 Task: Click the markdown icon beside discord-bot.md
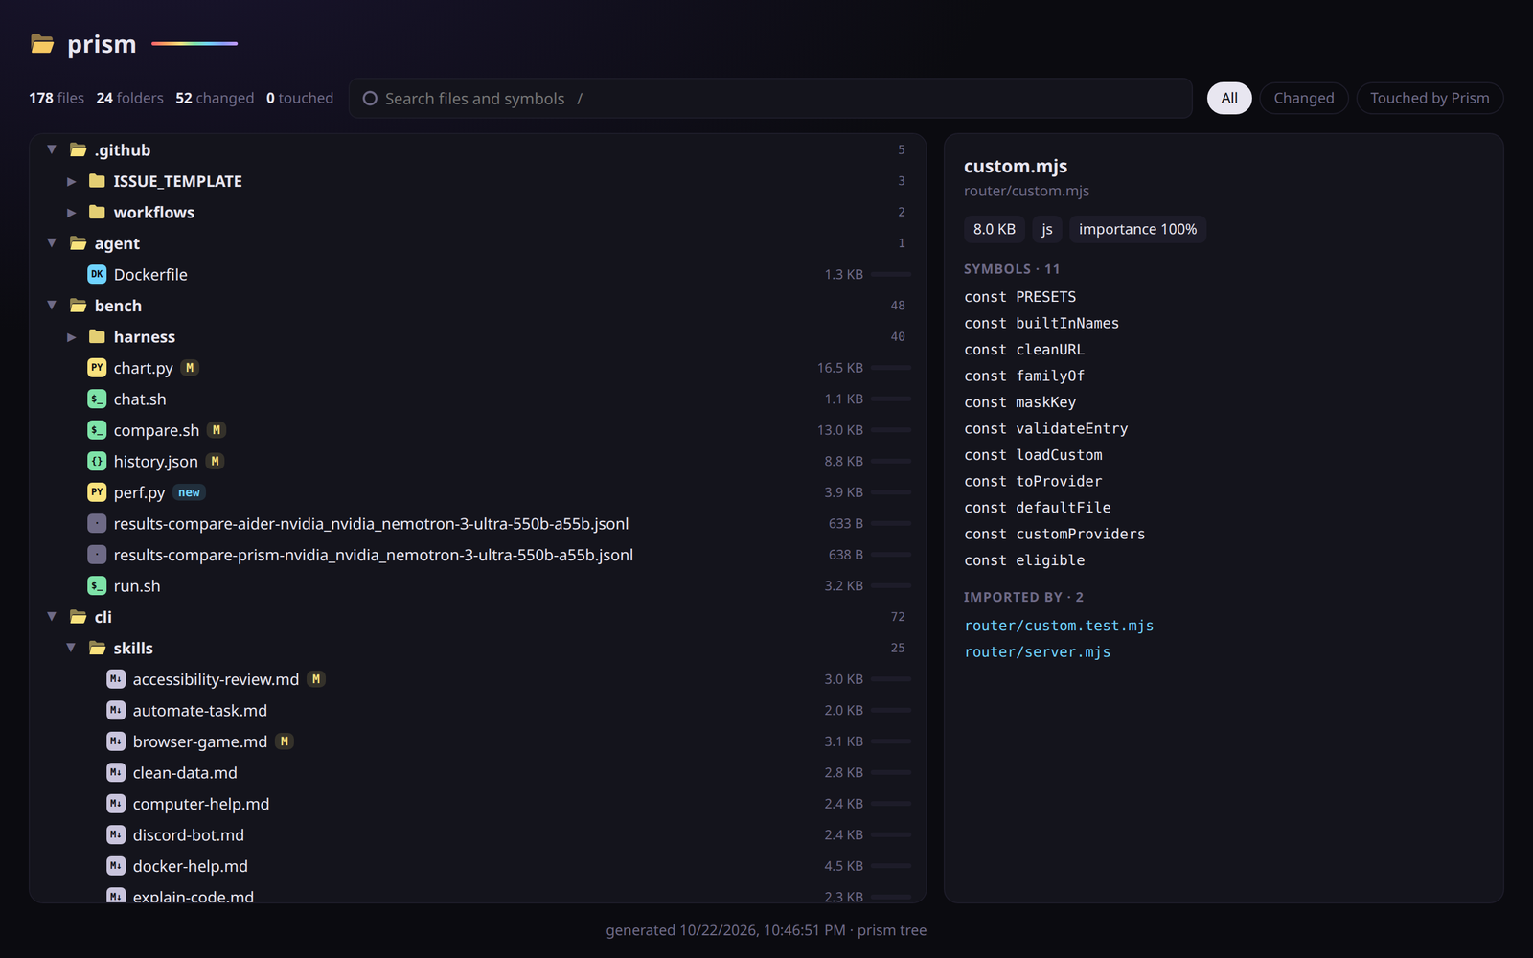(116, 835)
